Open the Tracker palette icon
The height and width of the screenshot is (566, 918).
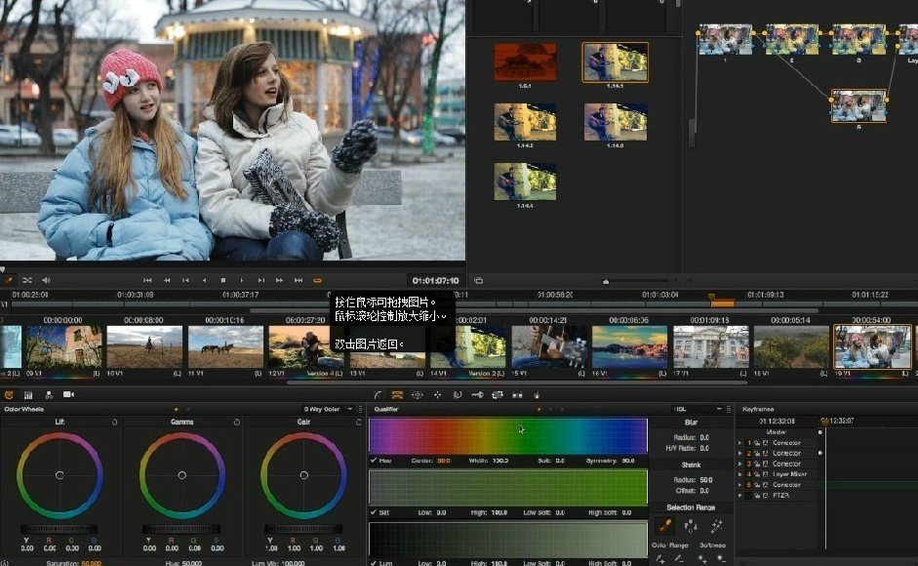pyautogui.click(x=437, y=394)
